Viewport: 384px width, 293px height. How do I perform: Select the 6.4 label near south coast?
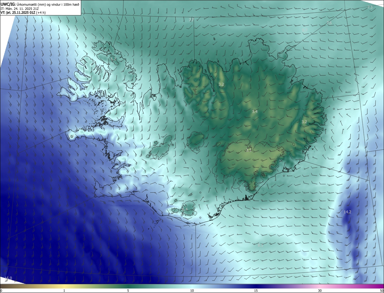[185, 209]
